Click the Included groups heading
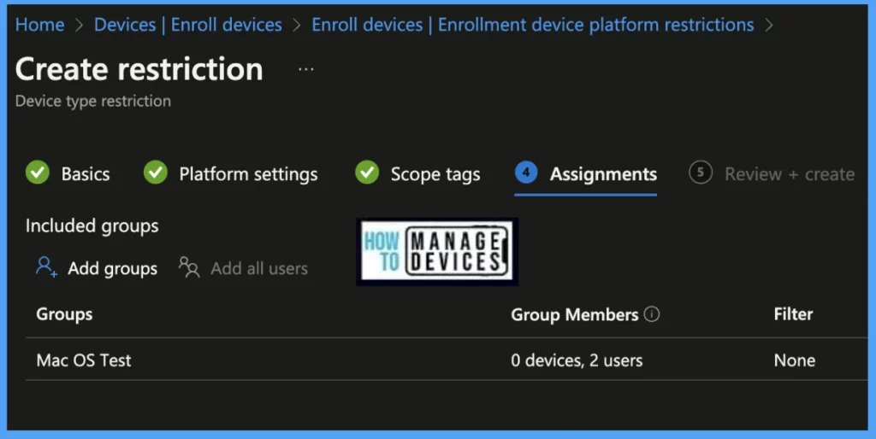Viewport: 876px width, 439px height. (x=92, y=226)
